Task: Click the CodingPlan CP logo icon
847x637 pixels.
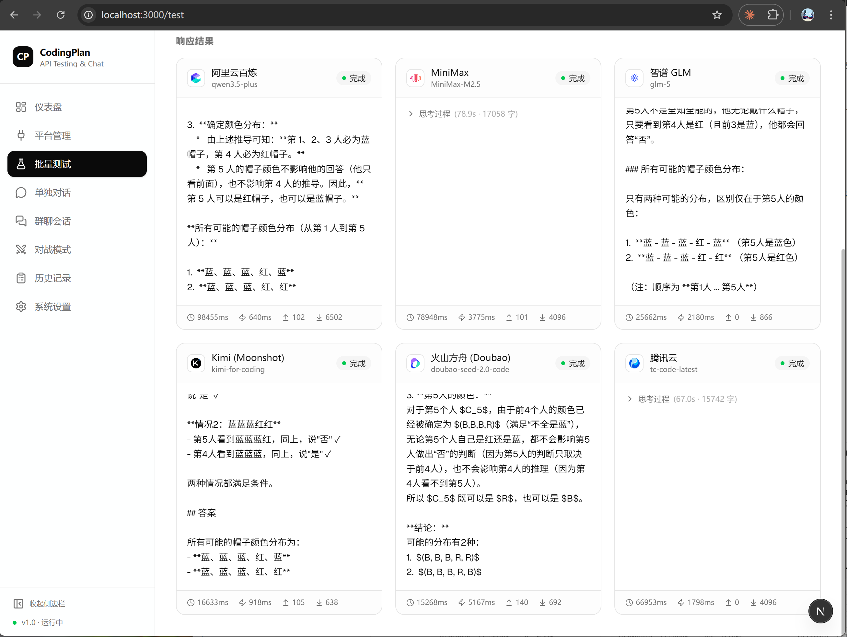Action: tap(23, 57)
